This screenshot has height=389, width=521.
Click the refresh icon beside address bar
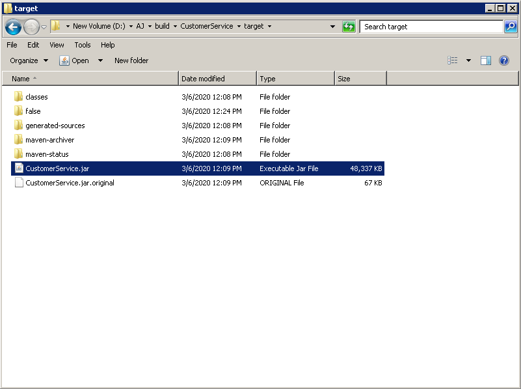pyautogui.click(x=349, y=27)
